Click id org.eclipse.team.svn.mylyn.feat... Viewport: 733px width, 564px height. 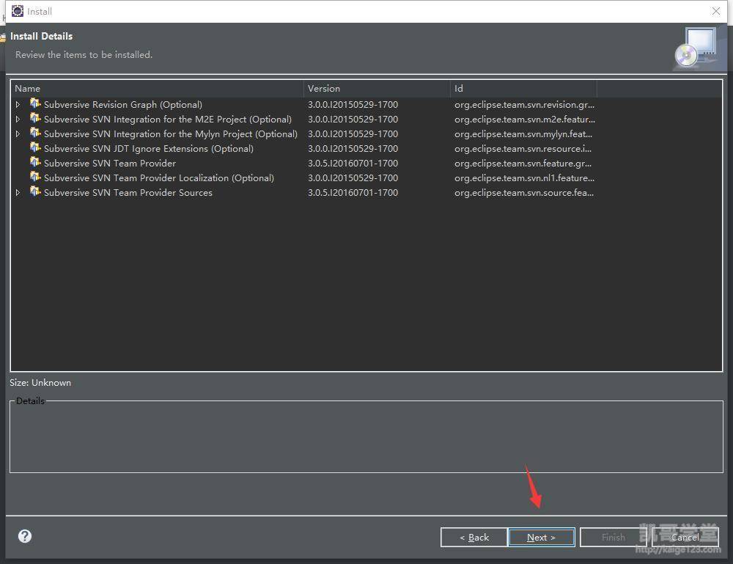(x=523, y=133)
